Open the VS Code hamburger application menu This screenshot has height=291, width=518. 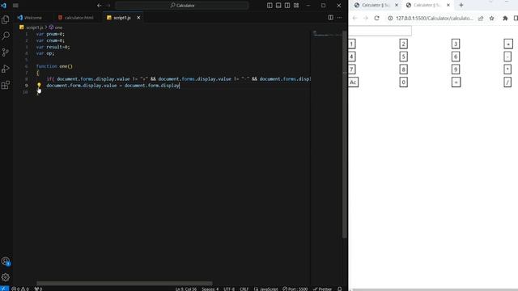tap(15, 6)
